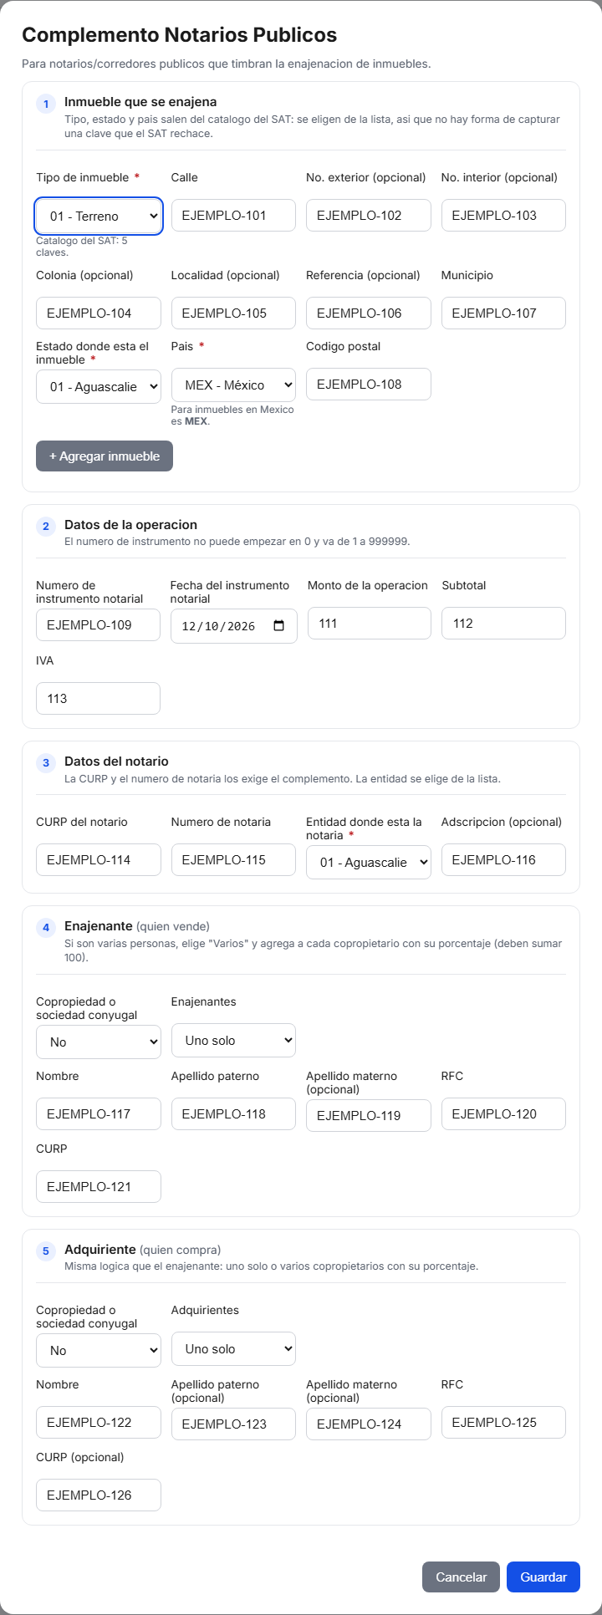Open the Pais dropdown showing MEX - México
This screenshot has height=1615, width=602.
[x=233, y=385]
